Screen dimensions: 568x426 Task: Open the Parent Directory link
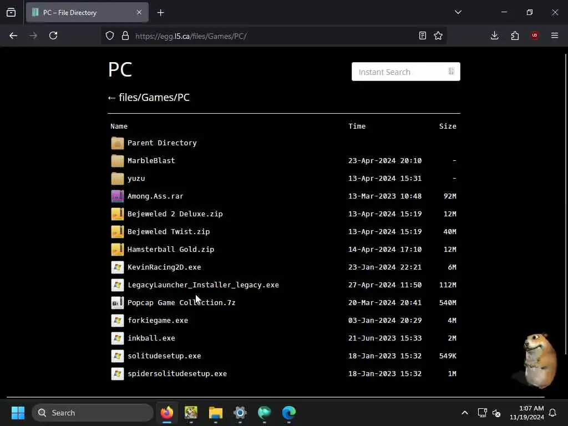coord(162,143)
